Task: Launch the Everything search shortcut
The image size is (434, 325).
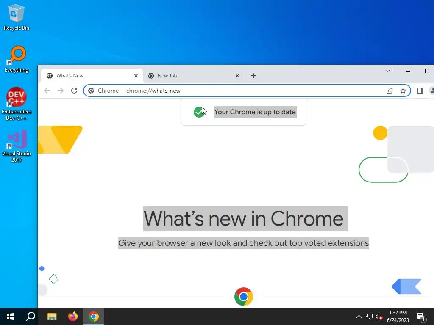Action: (x=17, y=59)
